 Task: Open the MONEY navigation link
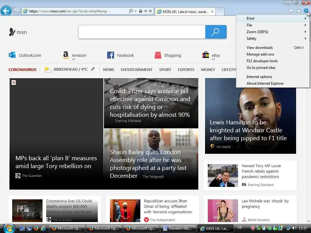(208, 70)
